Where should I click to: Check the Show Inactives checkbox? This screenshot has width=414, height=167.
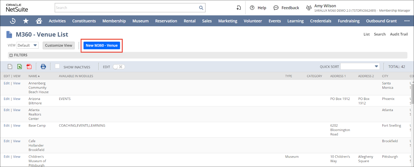pyautogui.click(x=57, y=66)
